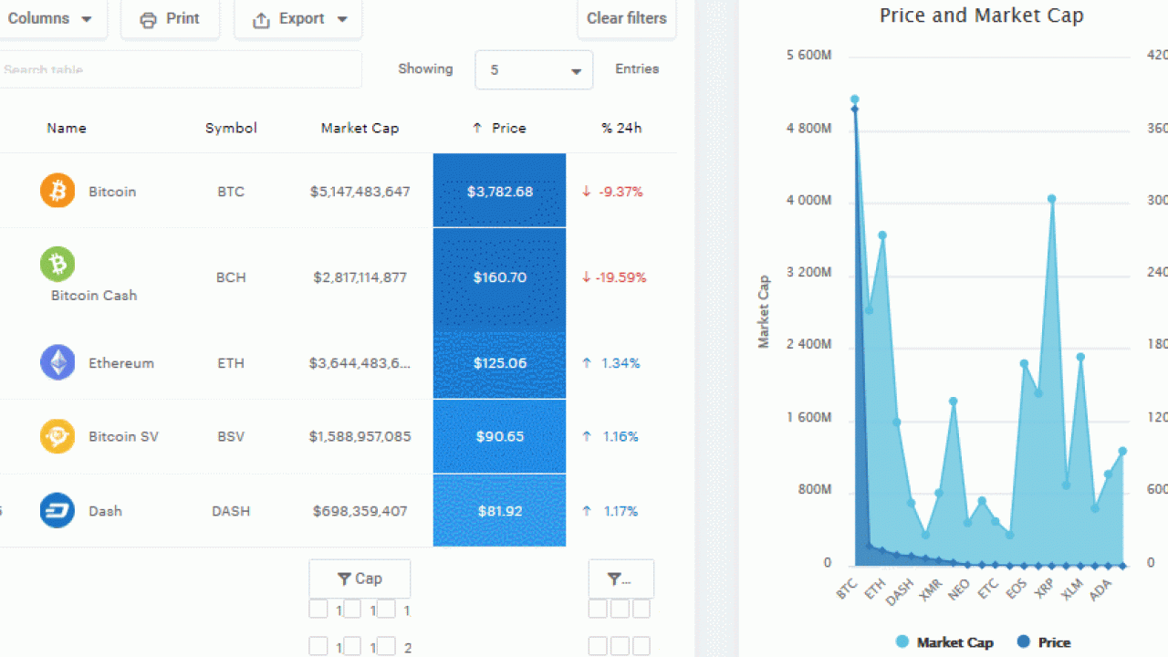Viewport: 1168px width, 657px height.
Task: Click the $90.65 price cell
Action: pos(499,436)
